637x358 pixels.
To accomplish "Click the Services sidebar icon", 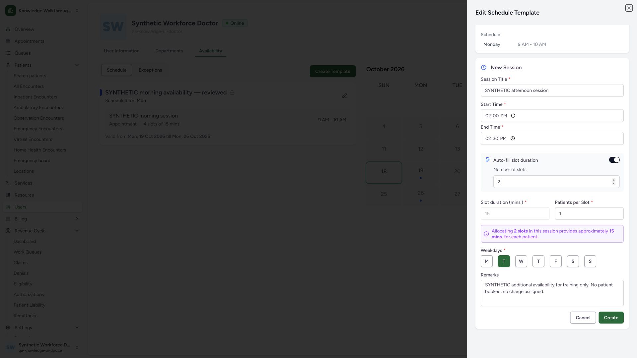I will click(8, 183).
